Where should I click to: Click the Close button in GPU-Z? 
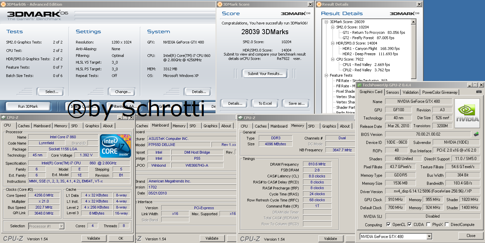tap(471, 236)
